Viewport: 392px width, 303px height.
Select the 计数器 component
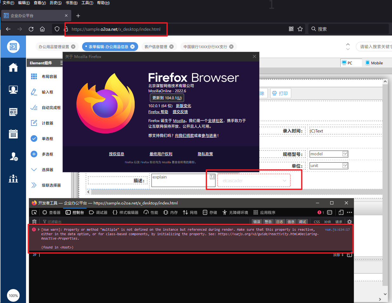[42, 123]
